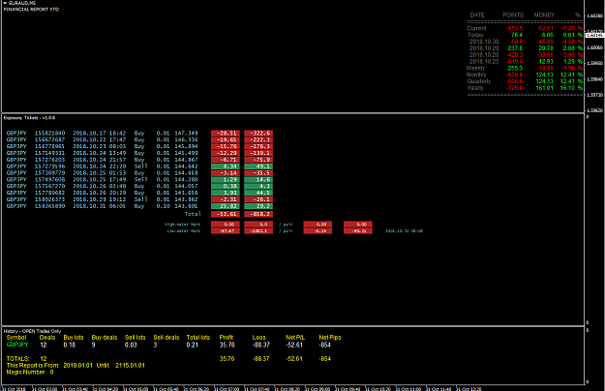Click the EURAUD,M5 chart dropdown triangle
This screenshot has height=391, width=605.
pyautogui.click(x=5, y=3)
